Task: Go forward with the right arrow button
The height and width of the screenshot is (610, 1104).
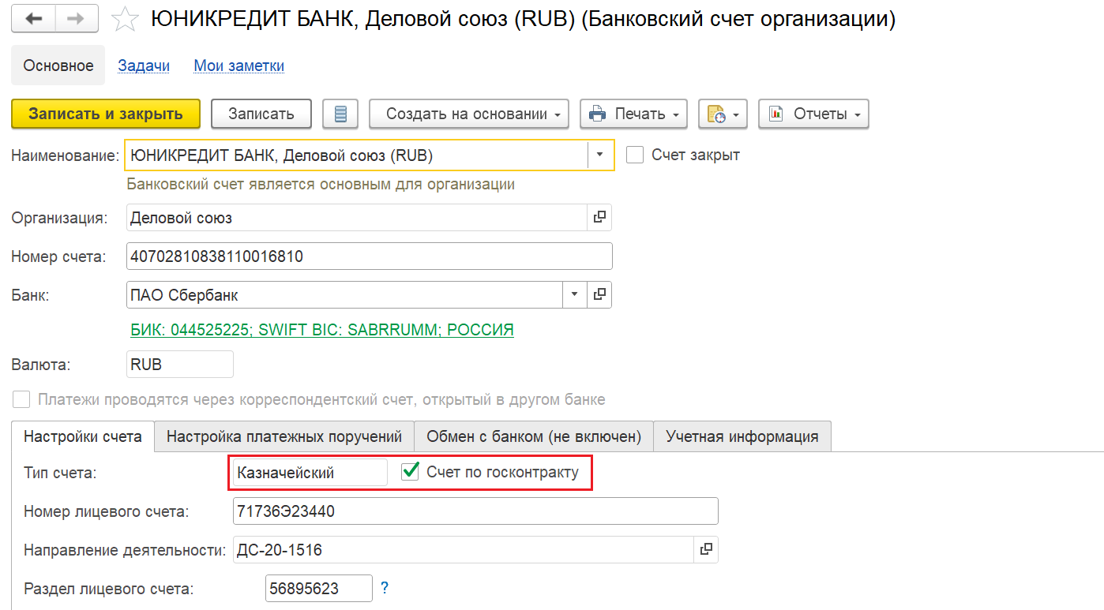Action: (x=77, y=19)
